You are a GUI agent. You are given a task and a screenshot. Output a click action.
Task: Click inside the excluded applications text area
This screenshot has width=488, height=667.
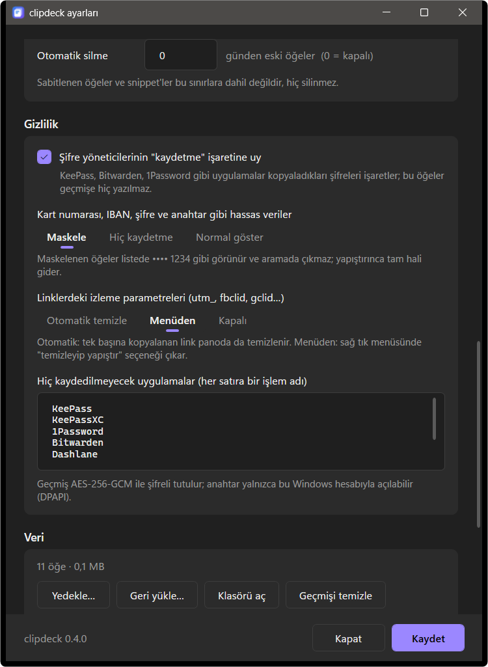click(x=241, y=431)
